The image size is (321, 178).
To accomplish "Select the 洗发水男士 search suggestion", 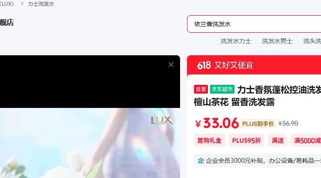I will pyautogui.click(x=277, y=41).
